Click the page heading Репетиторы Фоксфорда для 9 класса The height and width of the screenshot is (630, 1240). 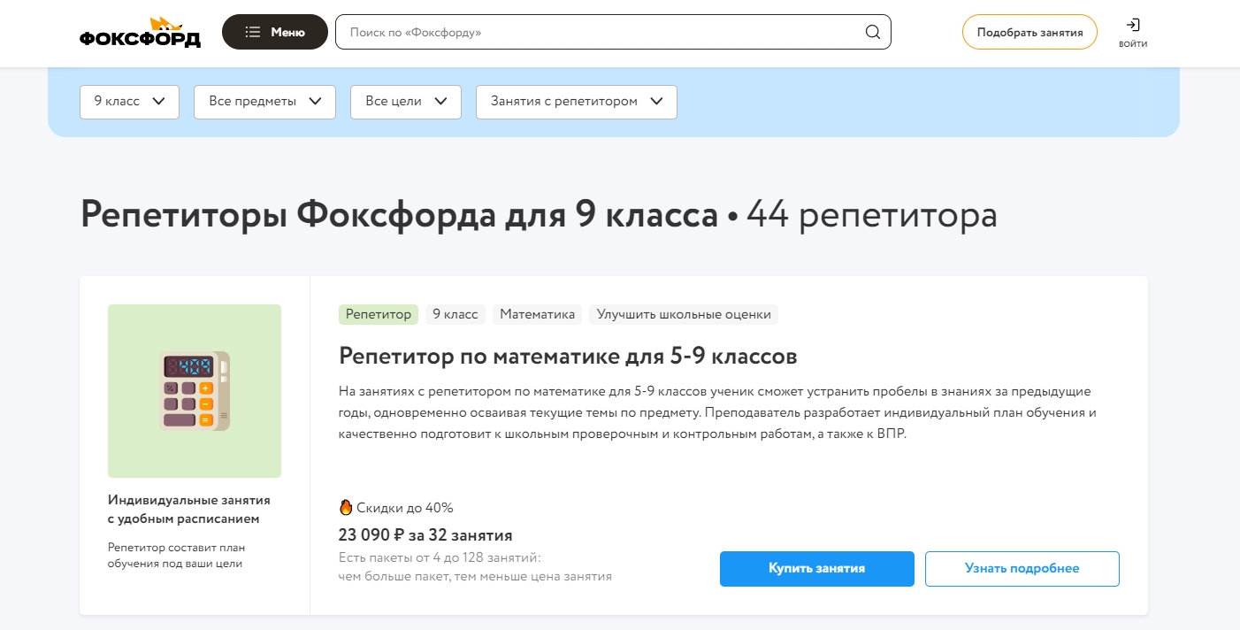(x=399, y=215)
